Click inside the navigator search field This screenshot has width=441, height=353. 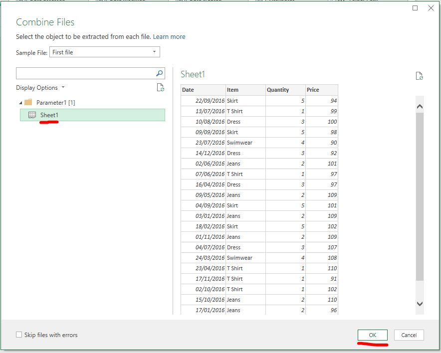[85, 73]
